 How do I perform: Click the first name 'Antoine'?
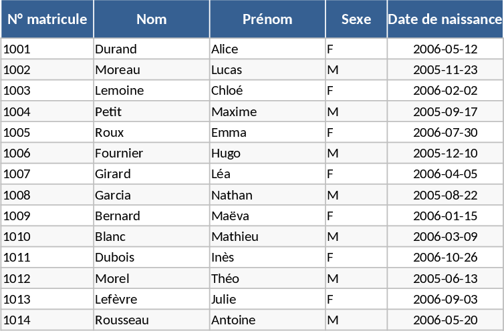click(267, 320)
